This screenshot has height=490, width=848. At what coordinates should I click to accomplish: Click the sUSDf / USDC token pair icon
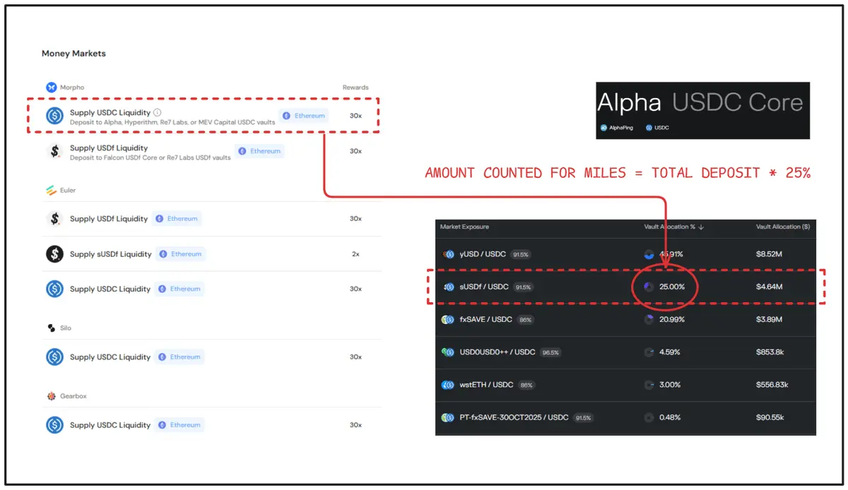(448, 287)
